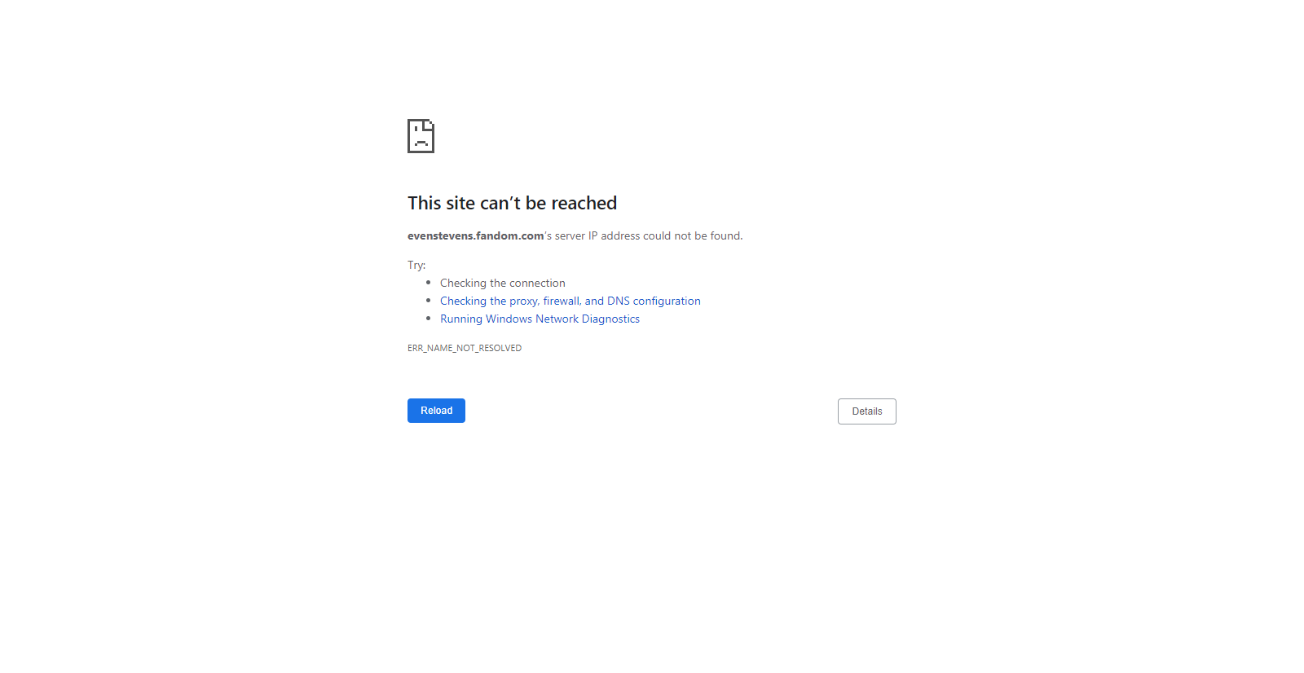Click the word "Diagnostics" in the last suggestion
The height and width of the screenshot is (673, 1304).
click(610, 319)
